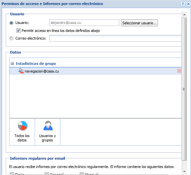Select the Usuario radio button
Image resolution: width=191 pixels, height=175 pixels.
(x=11, y=23)
